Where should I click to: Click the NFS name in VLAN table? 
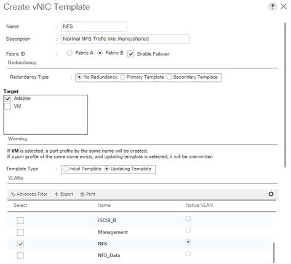coord(103,244)
